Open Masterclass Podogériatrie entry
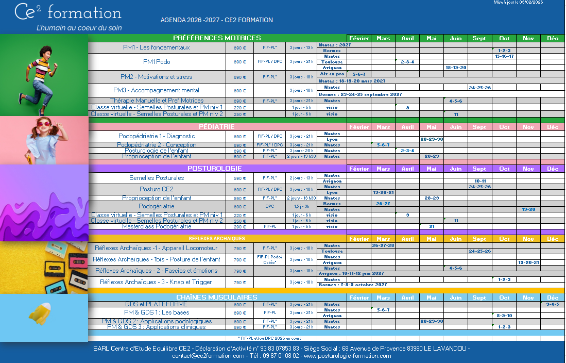This screenshot has width=566, height=363. pyautogui.click(x=157, y=226)
